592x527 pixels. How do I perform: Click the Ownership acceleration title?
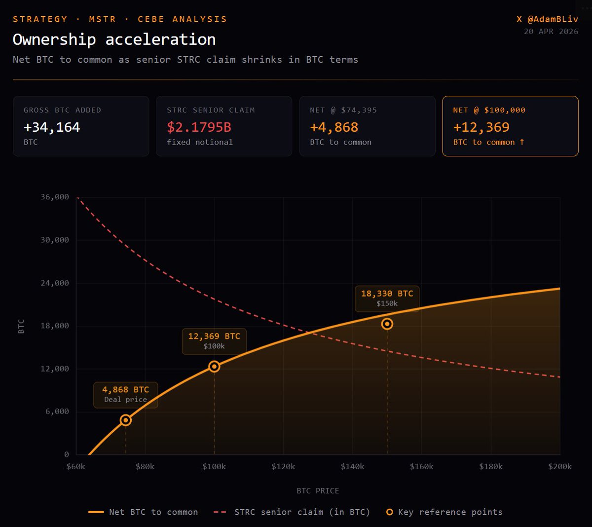tap(114, 39)
